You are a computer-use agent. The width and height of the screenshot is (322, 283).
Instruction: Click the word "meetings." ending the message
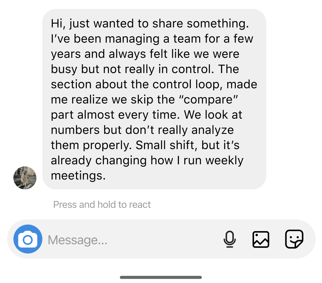[78, 175]
